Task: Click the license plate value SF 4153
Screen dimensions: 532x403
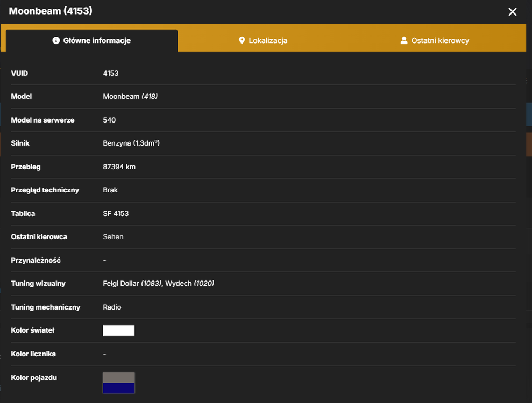Action: coord(116,213)
